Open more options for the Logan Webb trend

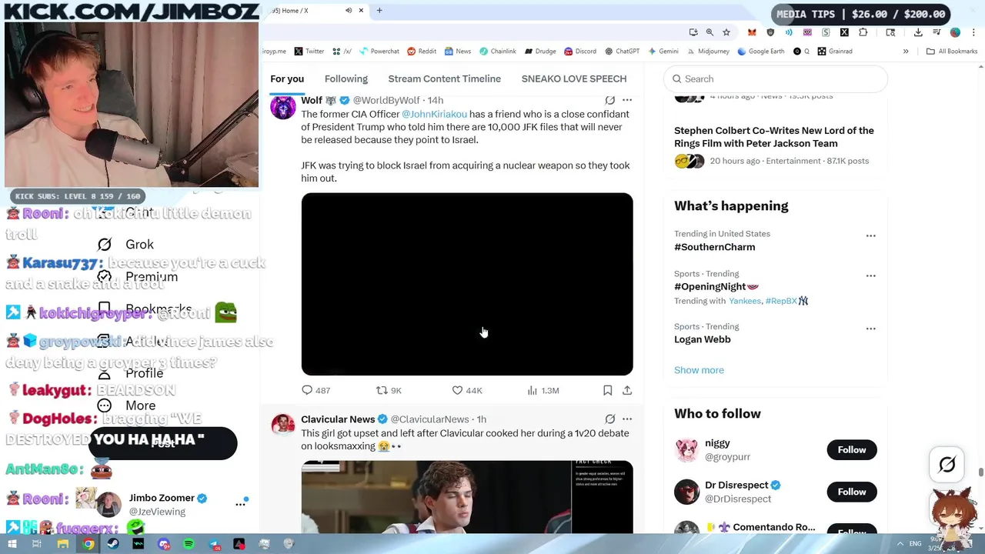[870, 329]
